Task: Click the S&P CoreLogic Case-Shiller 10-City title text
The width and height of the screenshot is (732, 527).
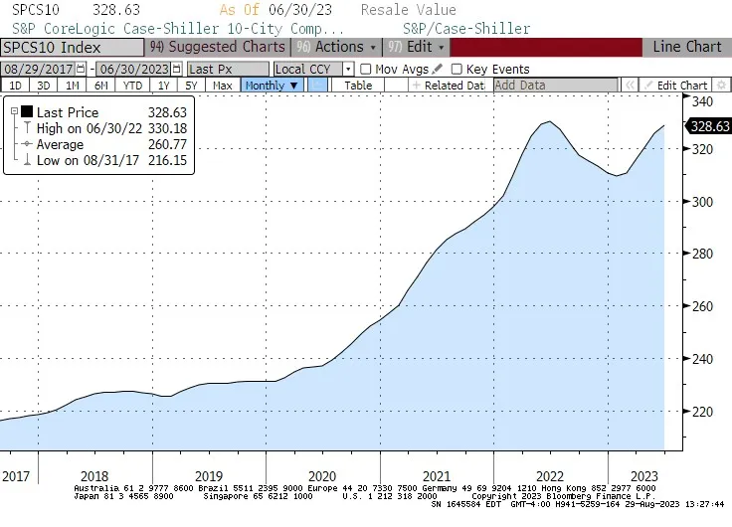Action: (x=178, y=29)
